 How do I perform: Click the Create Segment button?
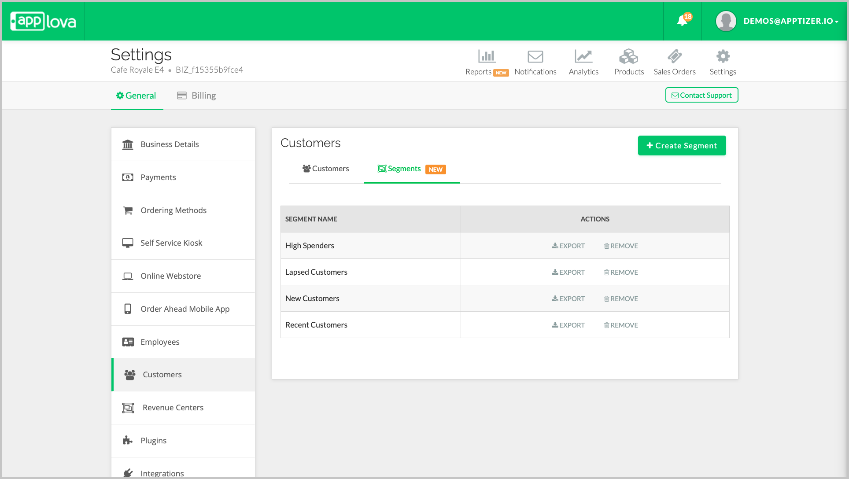pos(682,146)
